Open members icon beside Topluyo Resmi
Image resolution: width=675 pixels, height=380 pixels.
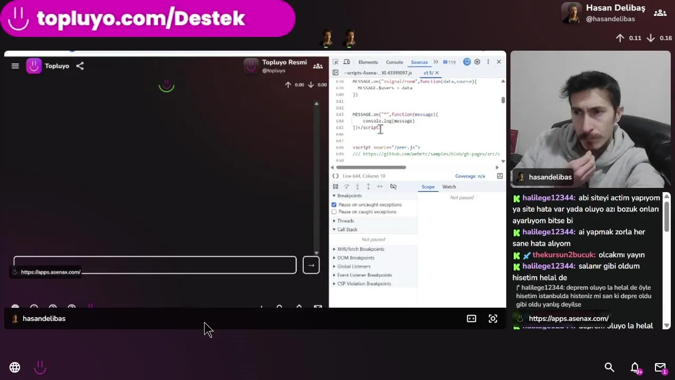[x=318, y=66]
